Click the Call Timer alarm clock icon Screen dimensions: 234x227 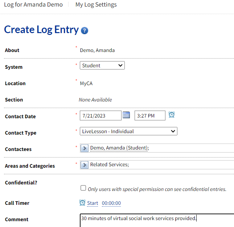point(82,203)
